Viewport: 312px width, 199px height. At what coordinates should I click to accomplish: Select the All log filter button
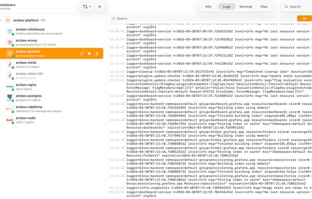click(x=304, y=18)
